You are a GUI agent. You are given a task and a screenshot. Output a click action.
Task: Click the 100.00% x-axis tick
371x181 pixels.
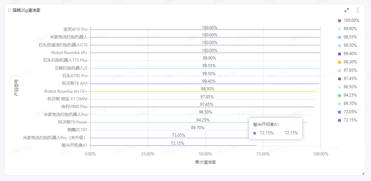[320, 154]
